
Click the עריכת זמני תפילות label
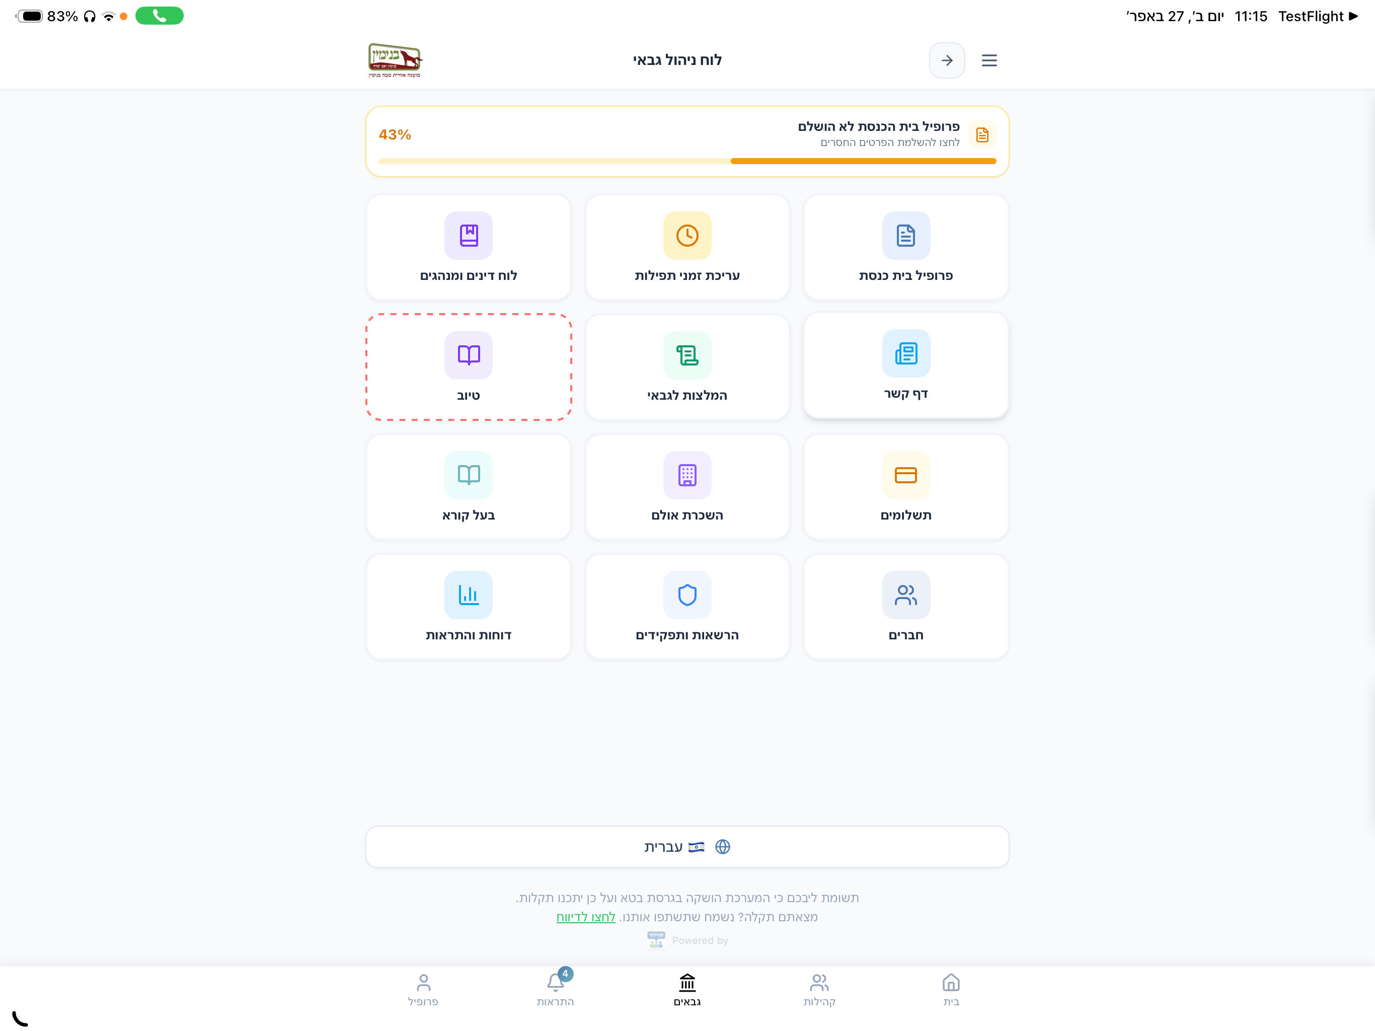click(x=687, y=275)
